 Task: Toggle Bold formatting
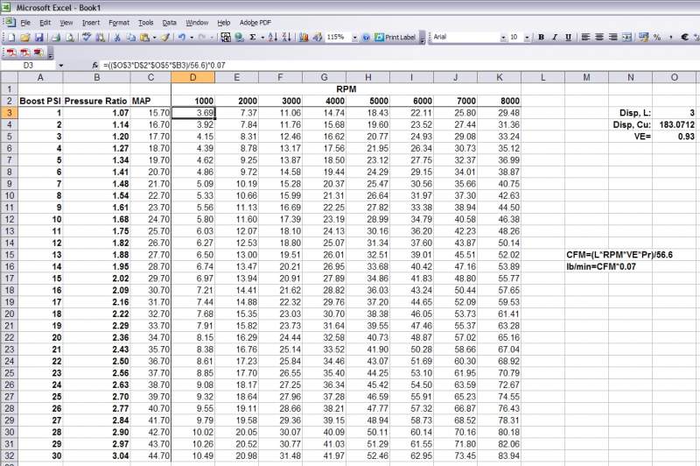(x=542, y=38)
